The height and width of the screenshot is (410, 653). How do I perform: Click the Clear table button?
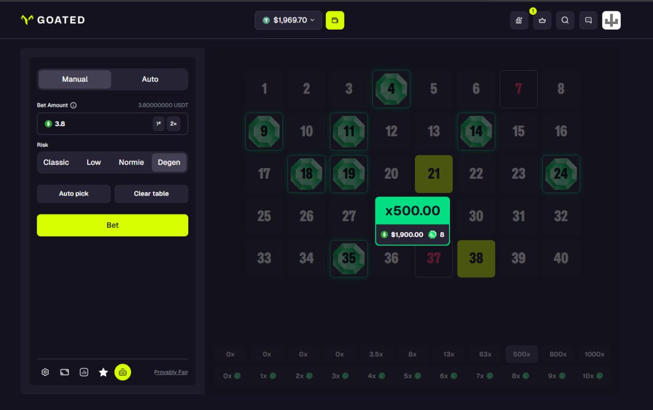click(x=151, y=194)
